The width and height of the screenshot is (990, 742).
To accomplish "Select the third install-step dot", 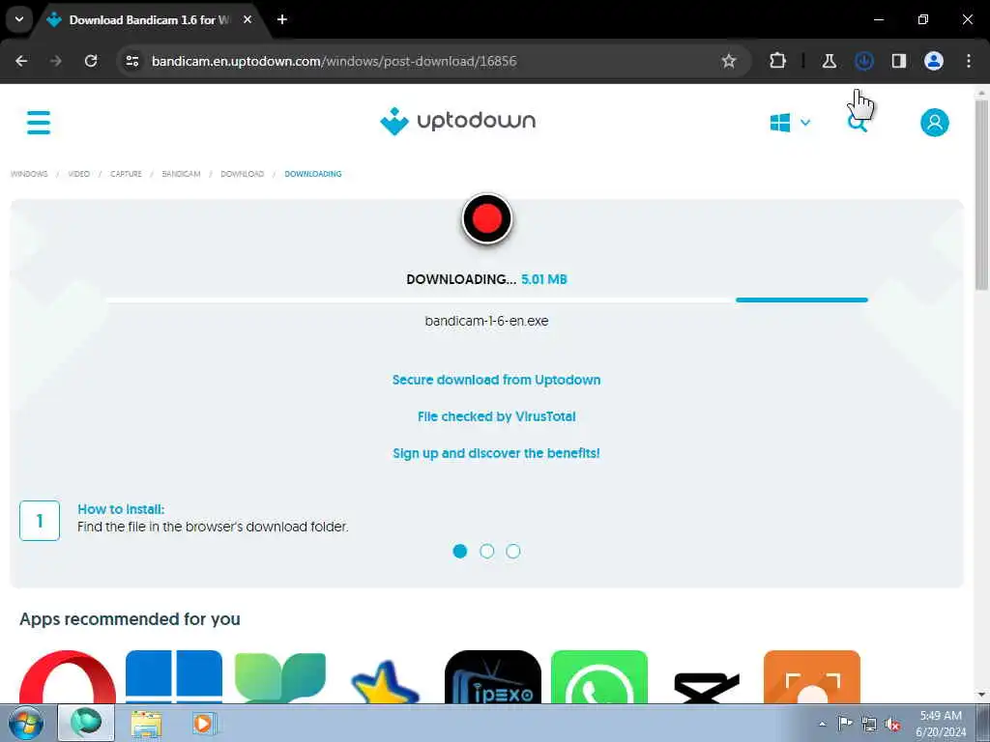I will [513, 552].
